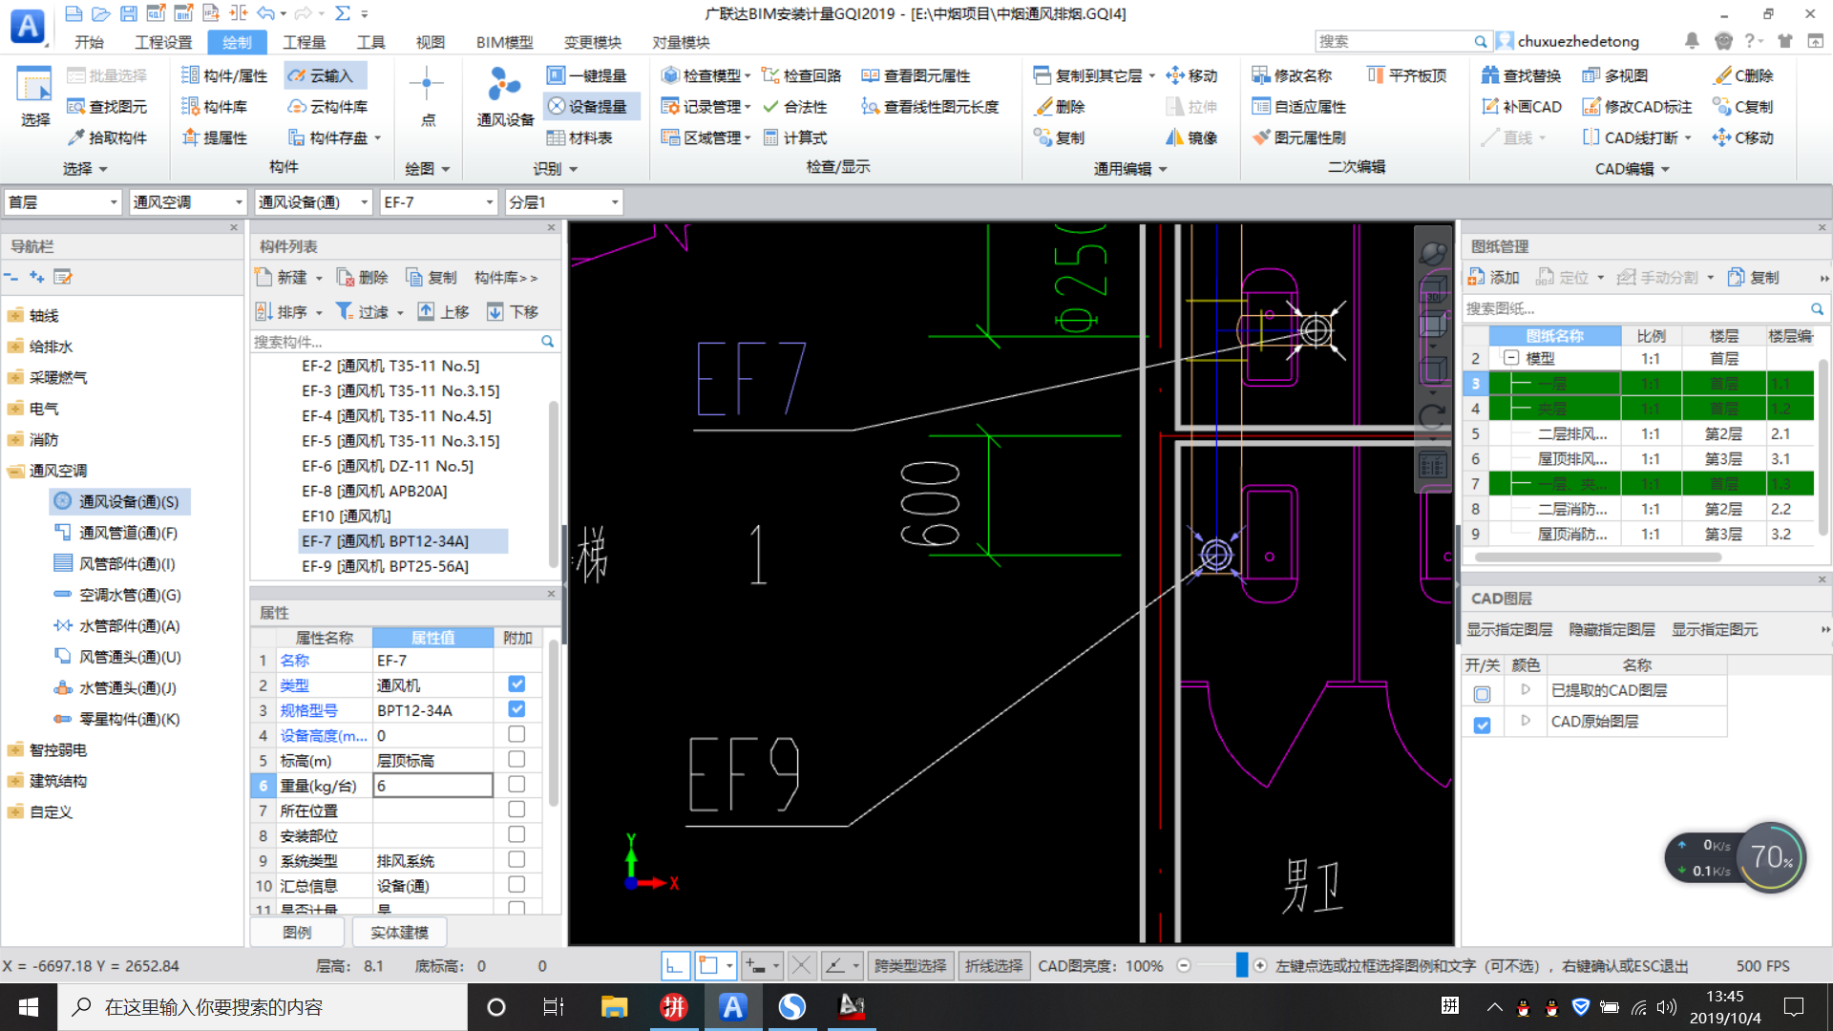Click 平齐板顶 align slab top
1833x1031 pixels.
click(1407, 75)
